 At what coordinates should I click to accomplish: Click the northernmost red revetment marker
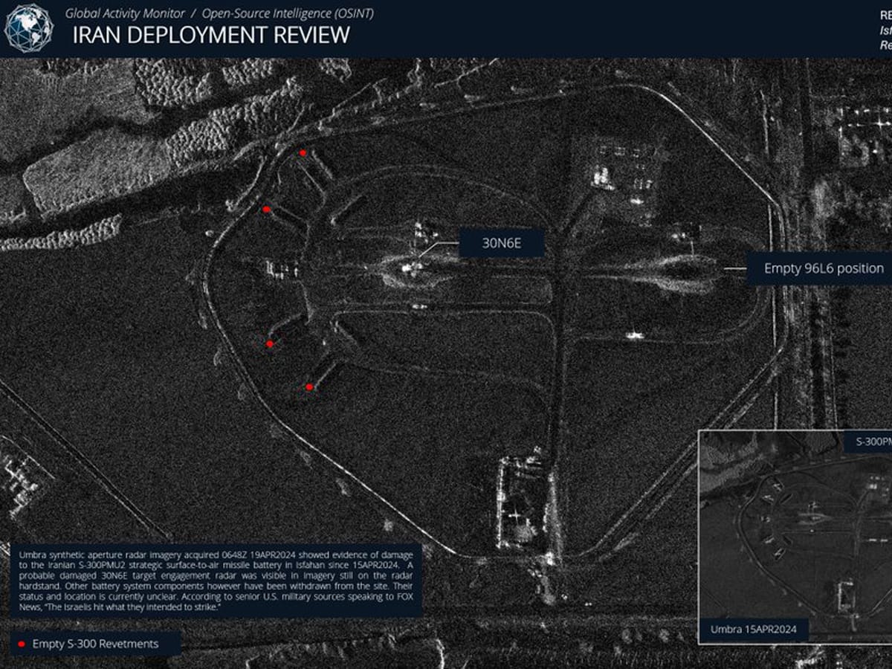[x=303, y=153]
